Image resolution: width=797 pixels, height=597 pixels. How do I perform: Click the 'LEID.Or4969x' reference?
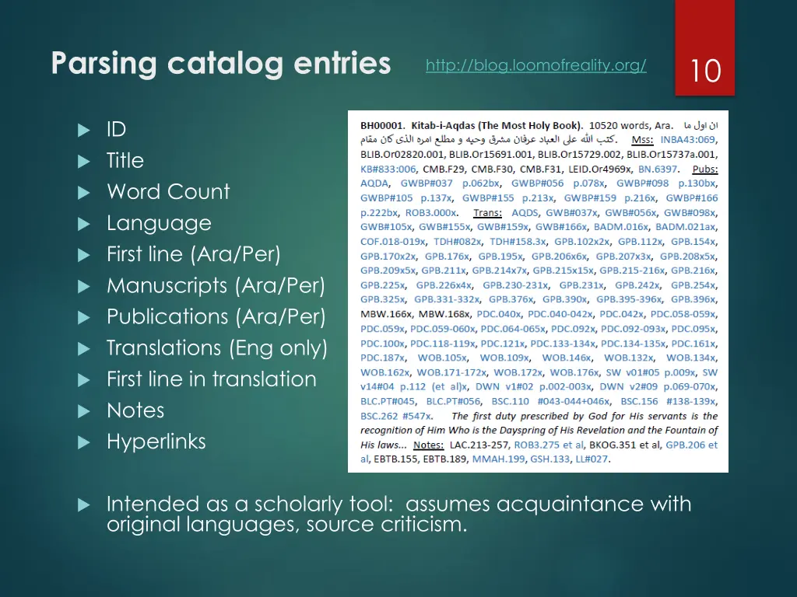tap(600, 169)
